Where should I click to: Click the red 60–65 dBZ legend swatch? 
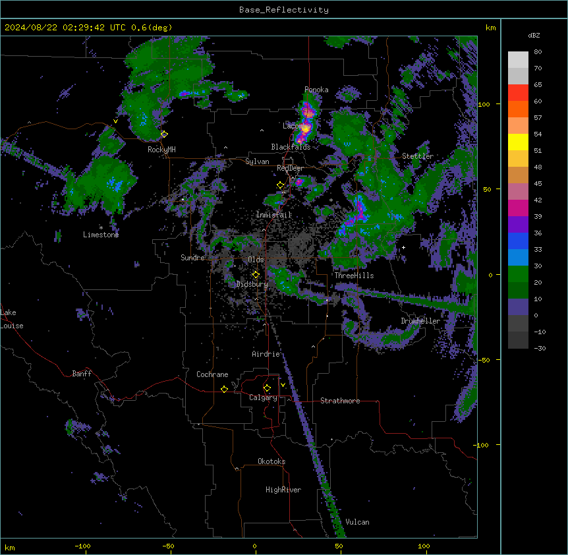tap(518, 93)
